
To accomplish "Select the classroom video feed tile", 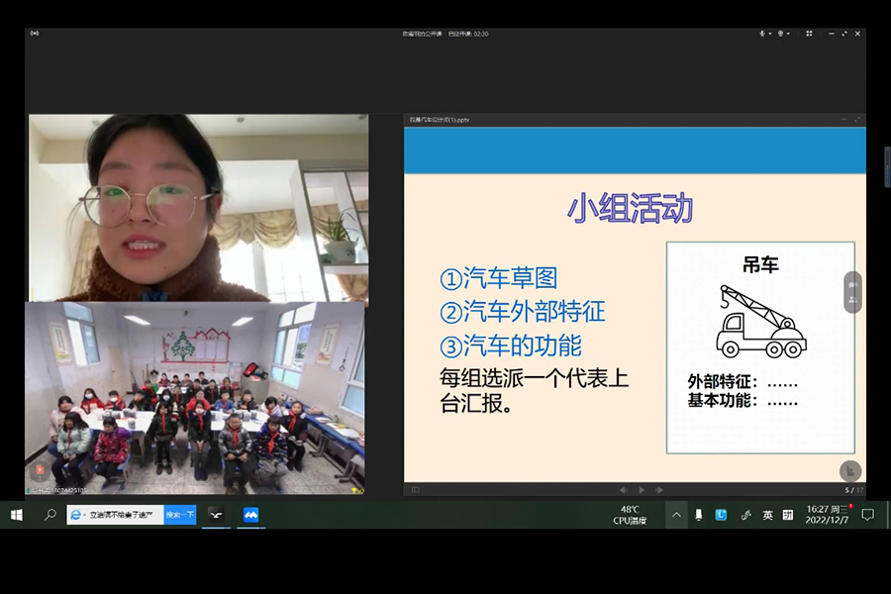I will point(195,398).
